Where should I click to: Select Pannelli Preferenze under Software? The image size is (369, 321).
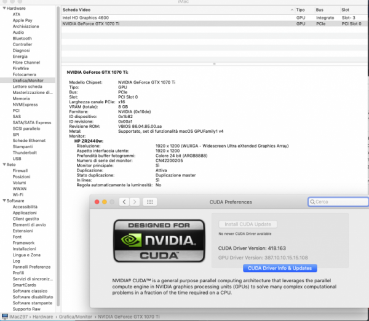[x=31, y=267]
